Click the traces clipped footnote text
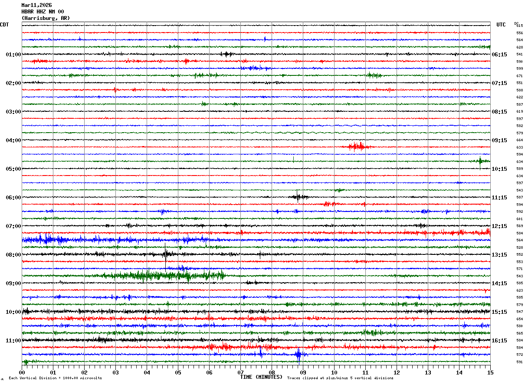 pos(340,378)
